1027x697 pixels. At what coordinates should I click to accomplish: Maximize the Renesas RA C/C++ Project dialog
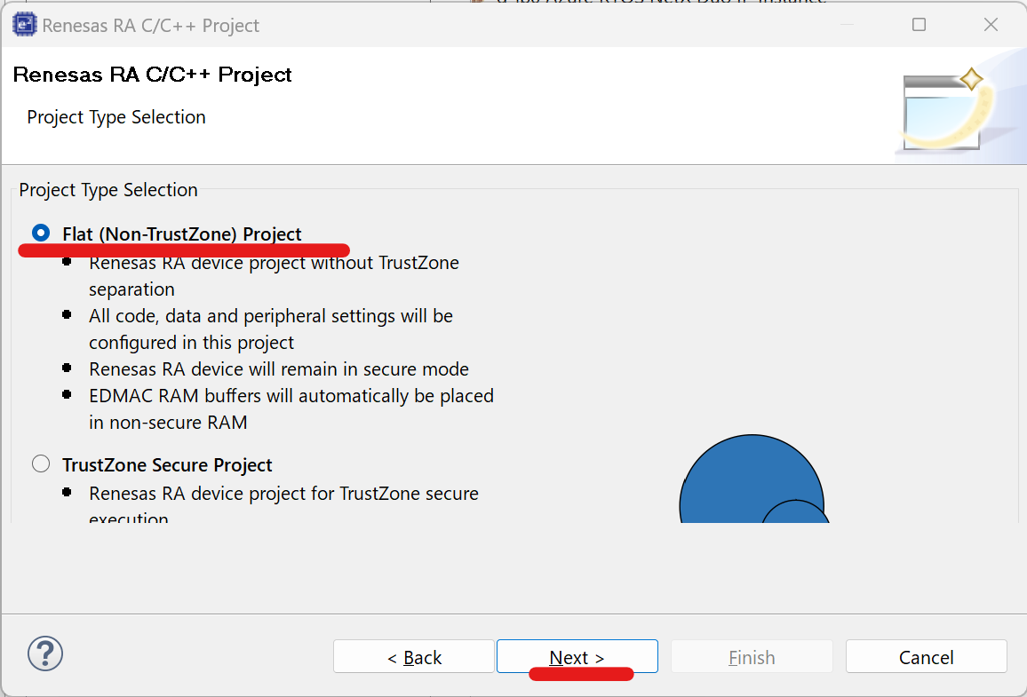point(919,25)
